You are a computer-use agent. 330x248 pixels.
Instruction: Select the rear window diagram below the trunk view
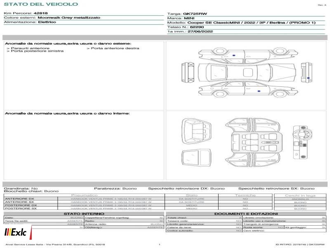coord(196,157)
